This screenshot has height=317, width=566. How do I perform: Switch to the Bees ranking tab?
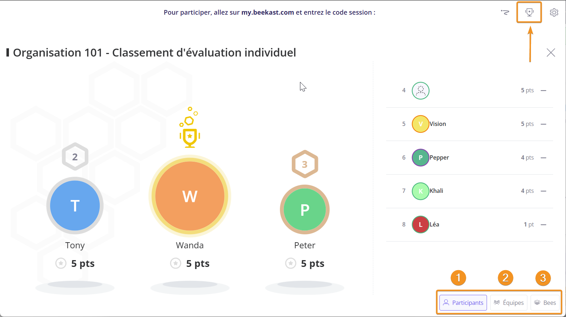click(x=545, y=303)
